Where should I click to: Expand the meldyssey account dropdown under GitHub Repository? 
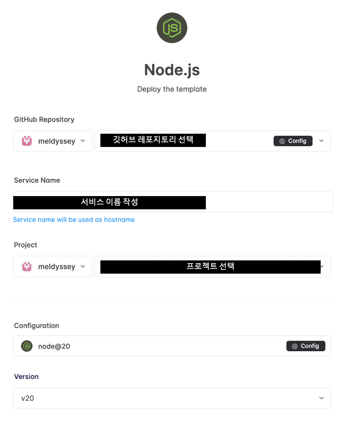pyautogui.click(x=83, y=141)
